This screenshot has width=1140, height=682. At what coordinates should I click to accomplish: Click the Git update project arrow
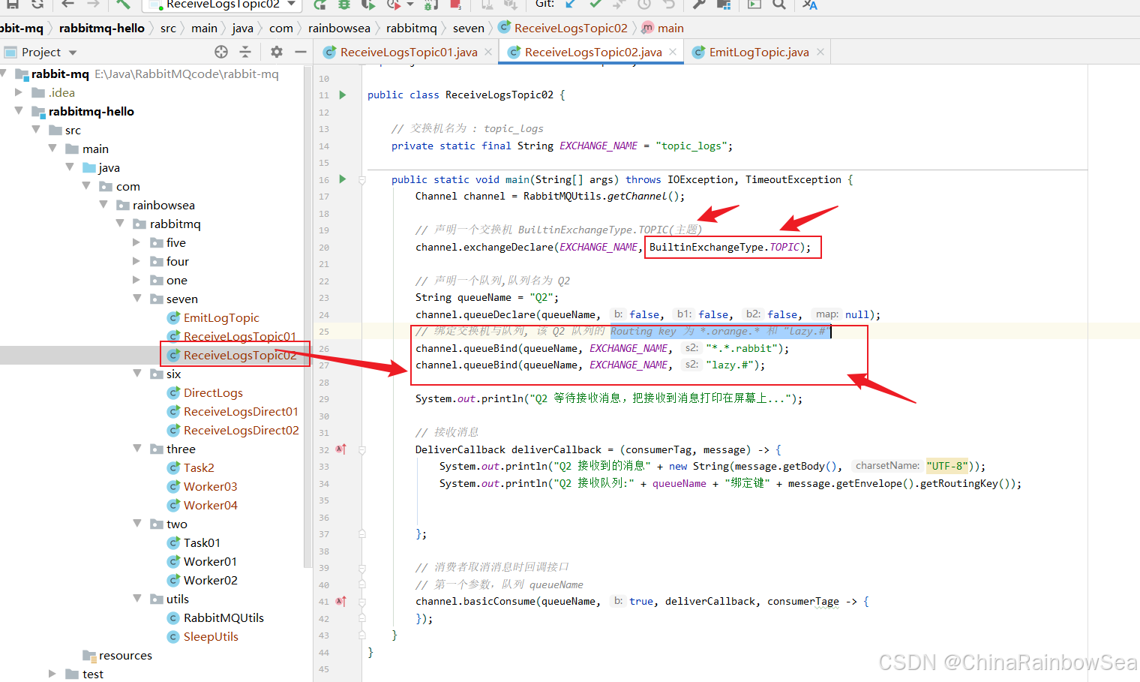tap(571, 5)
